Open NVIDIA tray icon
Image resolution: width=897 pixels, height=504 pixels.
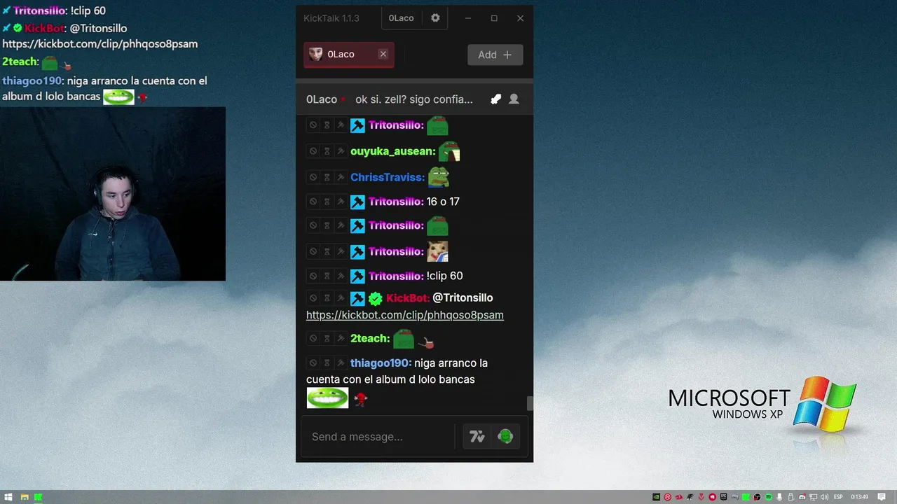coord(656,497)
